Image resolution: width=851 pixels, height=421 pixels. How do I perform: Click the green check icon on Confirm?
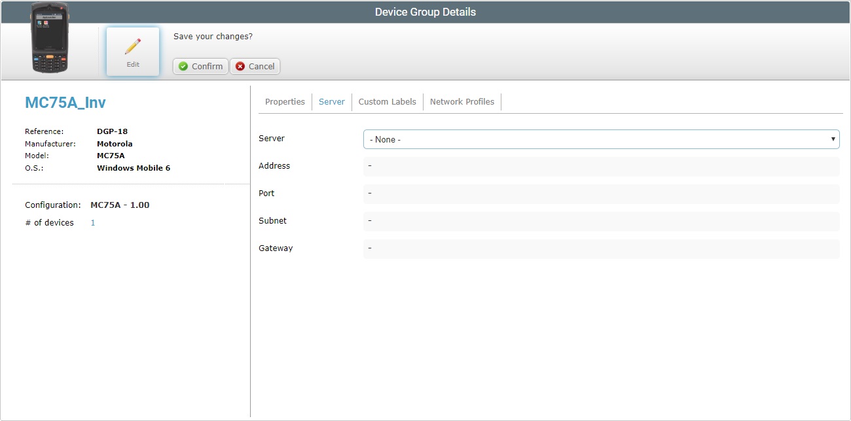tap(182, 66)
